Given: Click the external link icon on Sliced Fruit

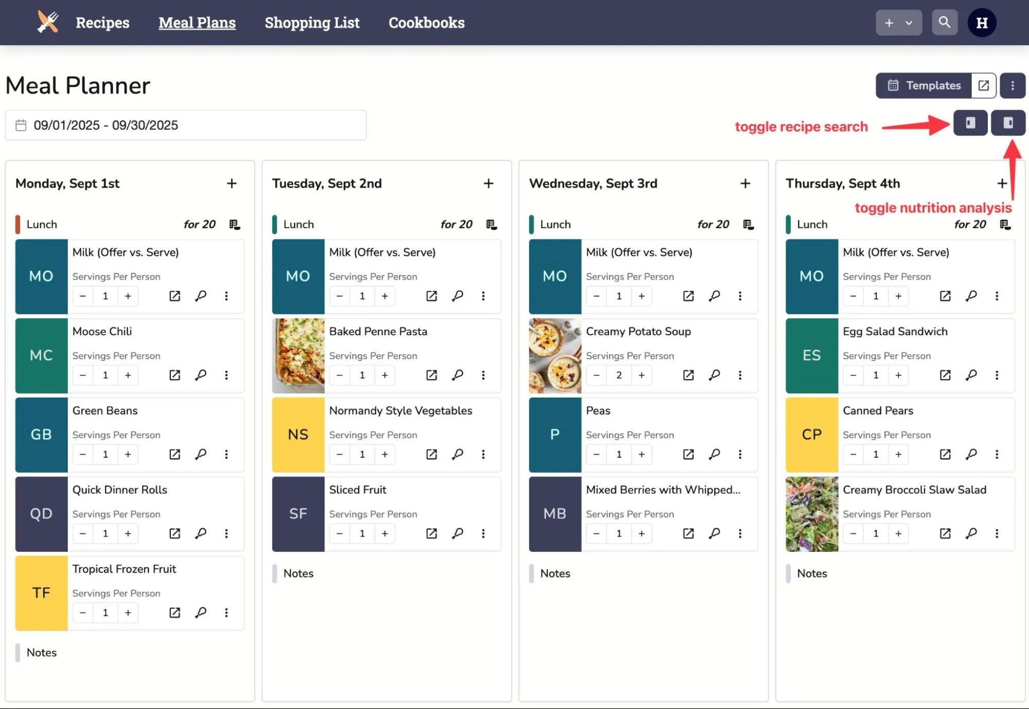Looking at the screenshot, I should point(431,533).
